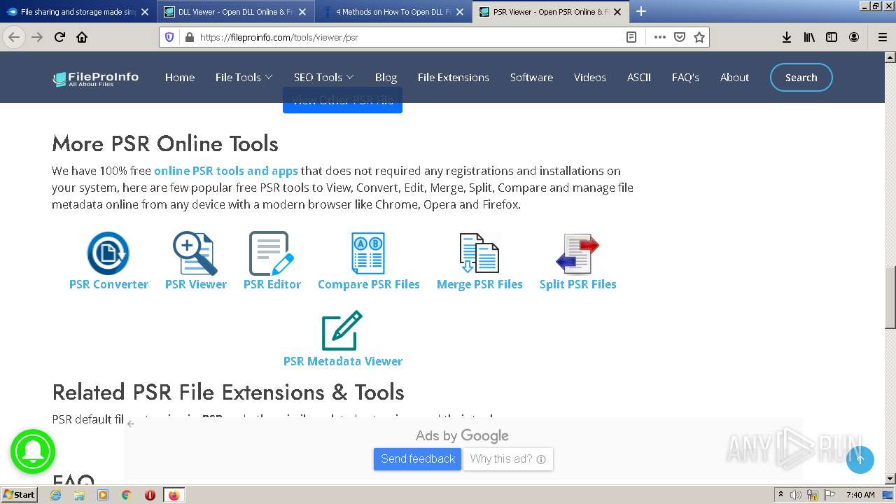Click the Send feedback ad button
Image resolution: width=896 pixels, height=504 pixels.
(x=417, y=459)
